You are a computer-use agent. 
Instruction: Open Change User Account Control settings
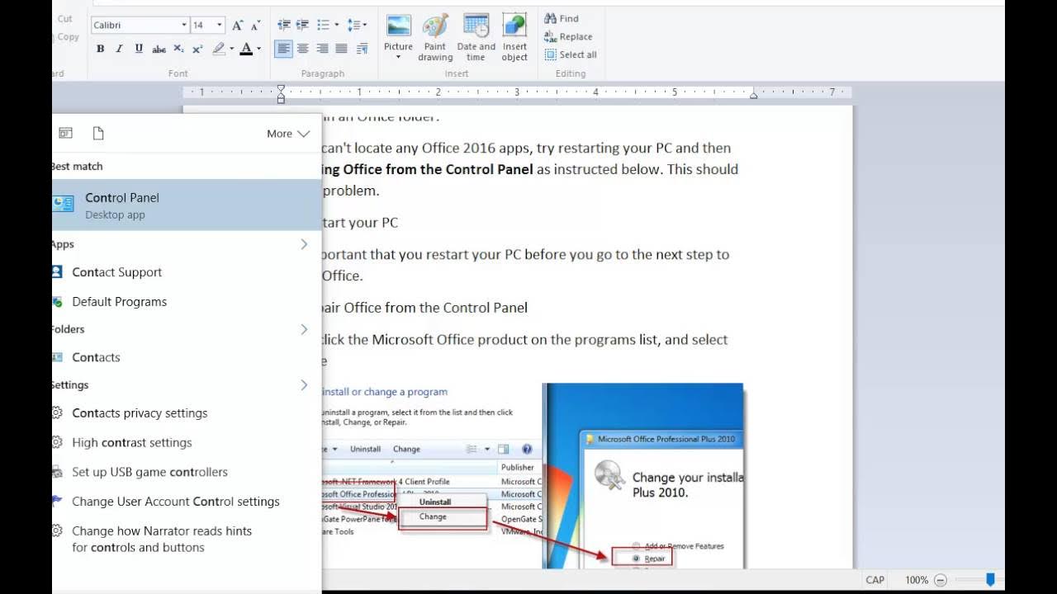click(x=187, y=502)
